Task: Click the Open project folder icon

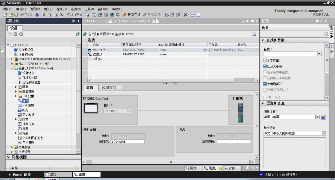Action: pyautogui.click(x=11, y=15)
